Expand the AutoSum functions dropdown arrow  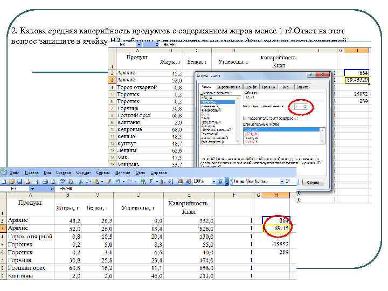tap(157, 182)
